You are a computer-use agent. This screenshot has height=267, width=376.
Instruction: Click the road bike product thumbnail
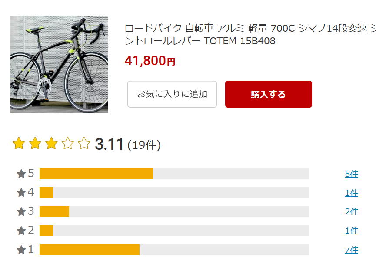(x=59, y=64)
